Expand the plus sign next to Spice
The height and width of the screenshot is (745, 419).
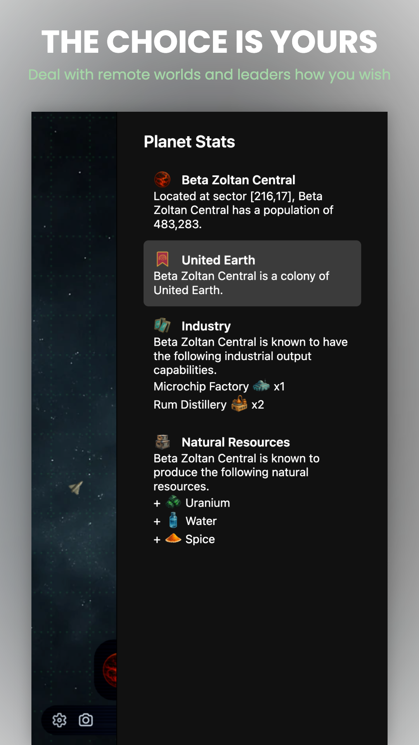(x=157, y=540)
